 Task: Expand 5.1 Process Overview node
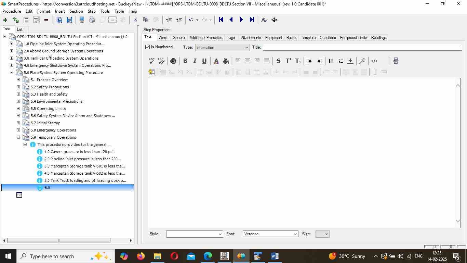pyautogui.click(x=18, y=80)
